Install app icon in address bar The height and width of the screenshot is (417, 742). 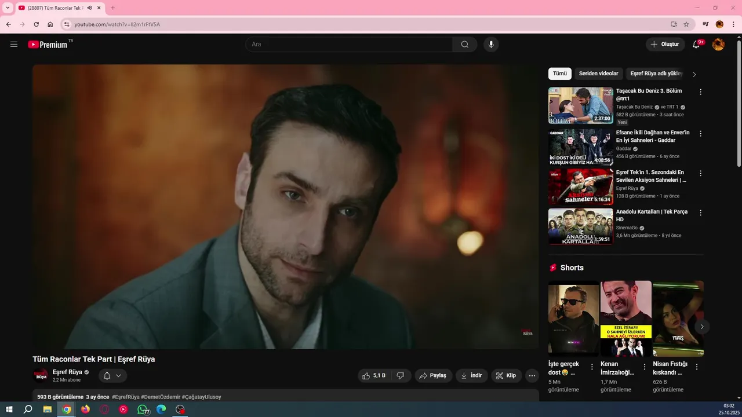(674, 24)
